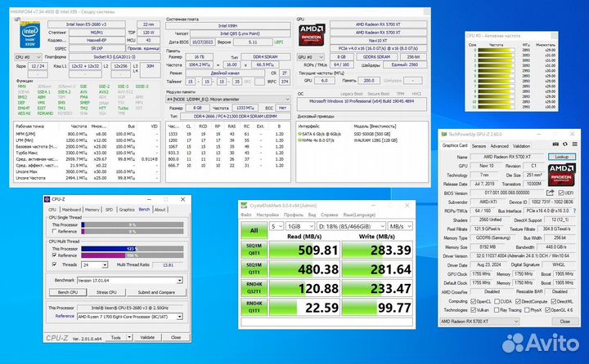Screen dimensions: 589x364
Task: Toggle DirectCompute checkbox in GPU-Z
Action: pos(518,301)
